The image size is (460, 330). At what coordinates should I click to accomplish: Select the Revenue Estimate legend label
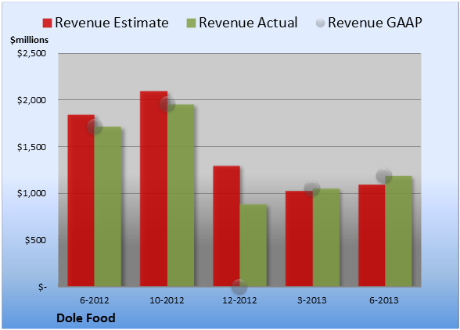coord(112,23)
